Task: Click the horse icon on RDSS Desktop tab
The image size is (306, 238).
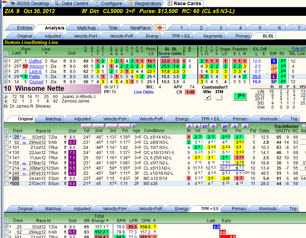Action: click(13, 3)
